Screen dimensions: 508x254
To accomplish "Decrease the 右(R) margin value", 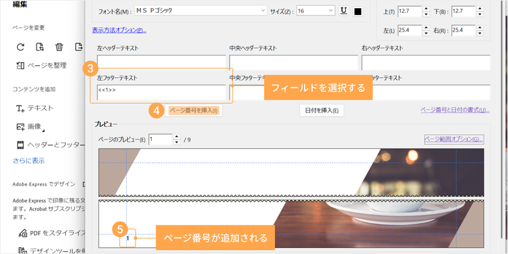I will 480,33.
